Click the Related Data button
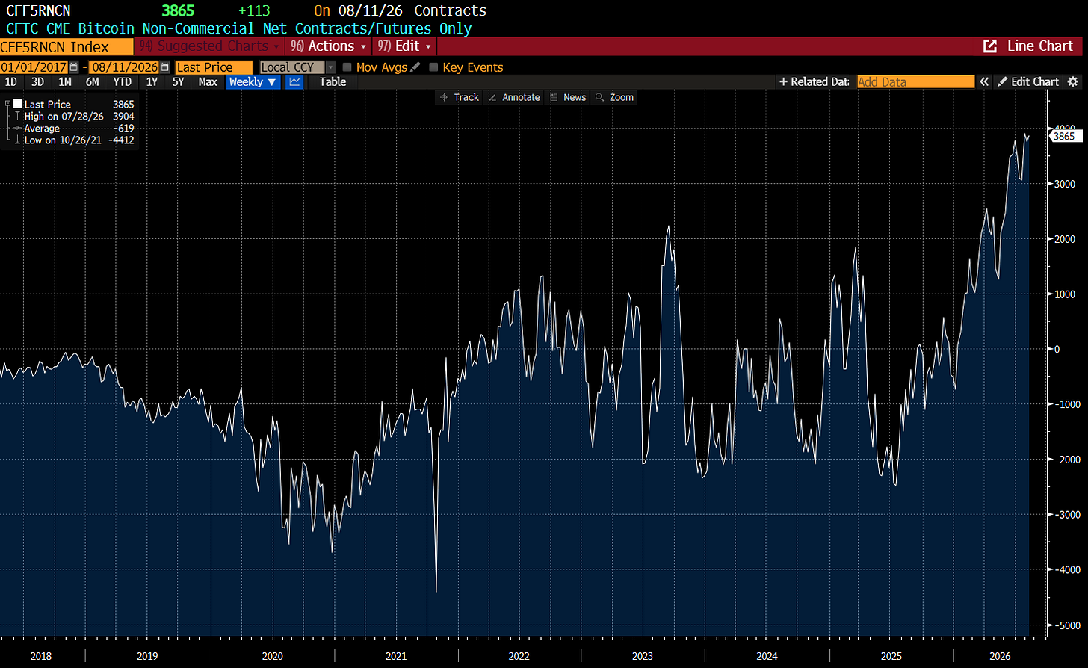Screen dimensions: 1088x668 click(814, 82)
